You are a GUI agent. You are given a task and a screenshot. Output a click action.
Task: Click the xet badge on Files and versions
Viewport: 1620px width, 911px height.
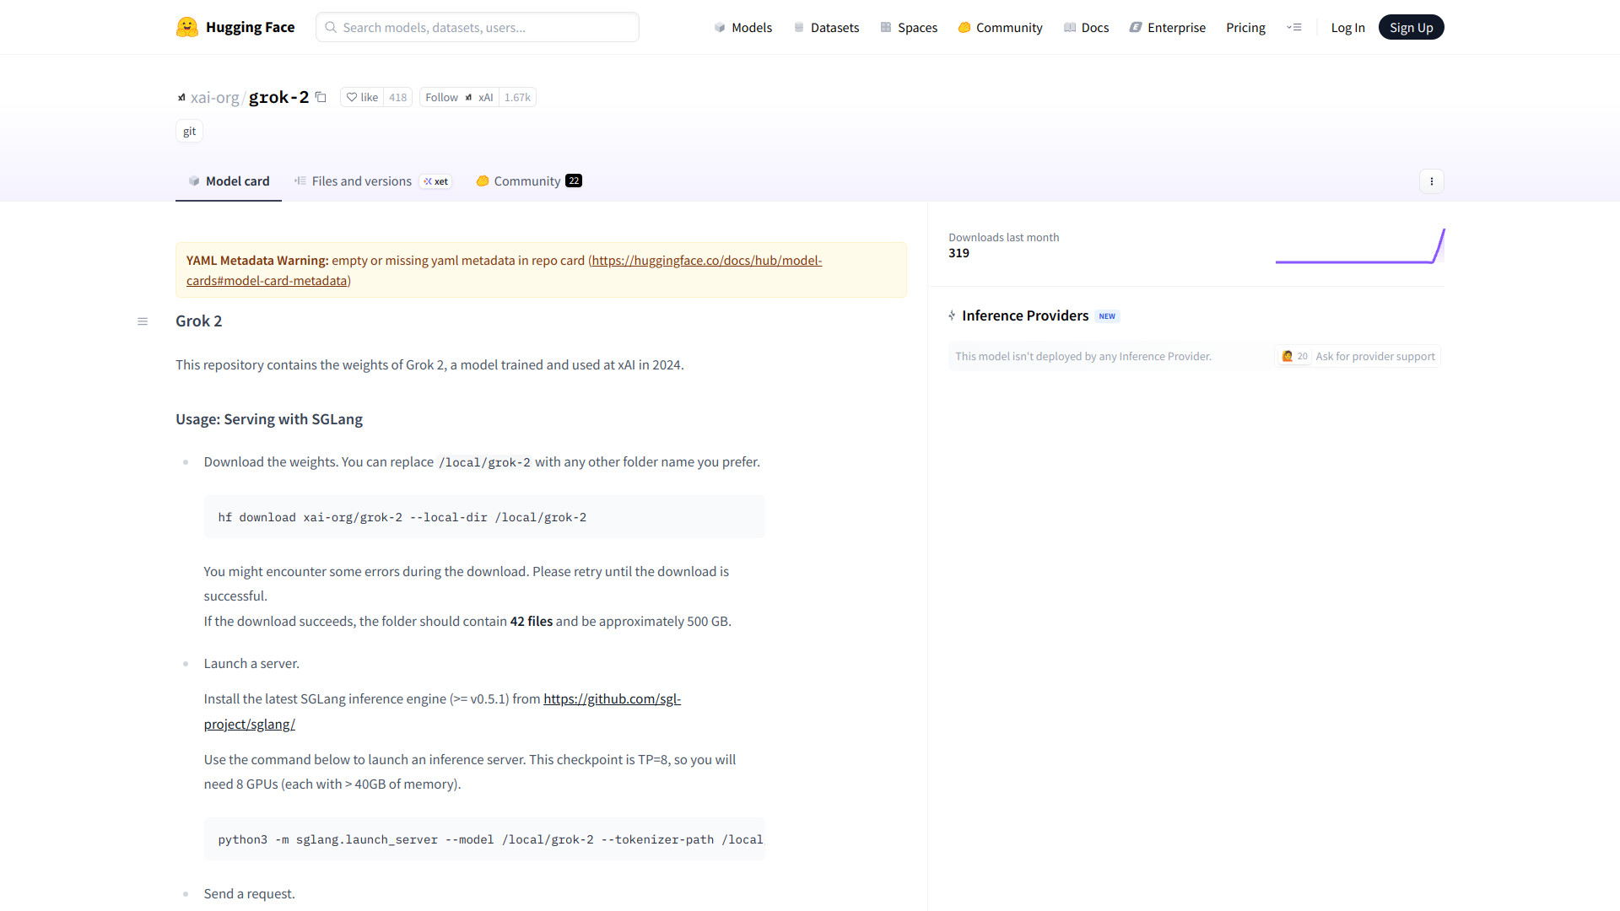coord(435,181)
